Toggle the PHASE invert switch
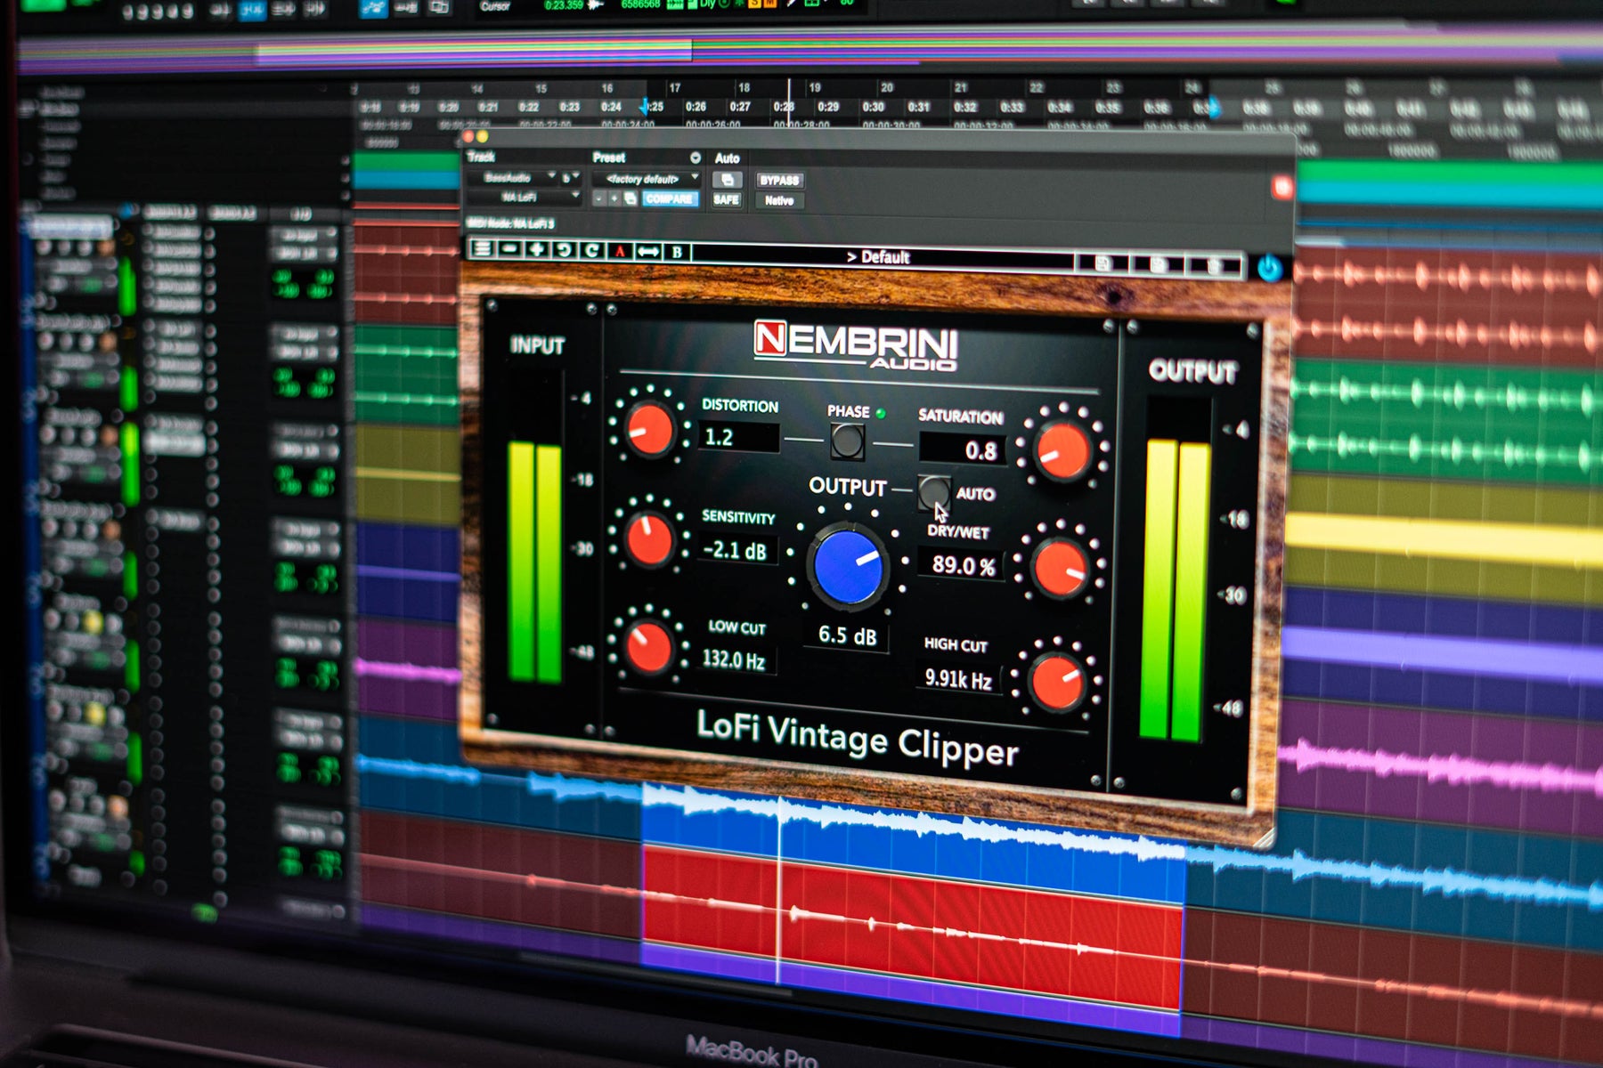The width and height of the screenshot is (1603, 1068). point(847,440)
